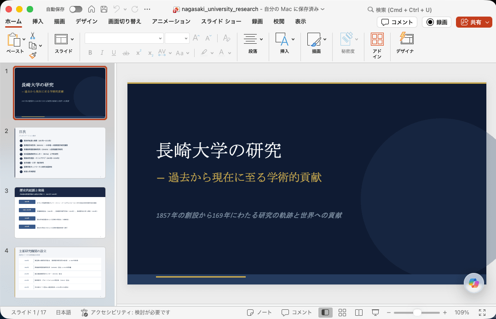Select slide 3 歴史的起源と発展 thumbnail
The width and height of the screenshot is (496, 319).
[60, 213]
